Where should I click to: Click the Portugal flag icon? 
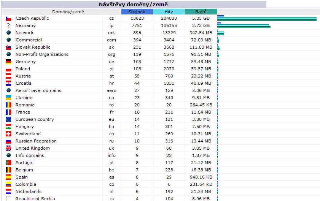pos(8,163)
